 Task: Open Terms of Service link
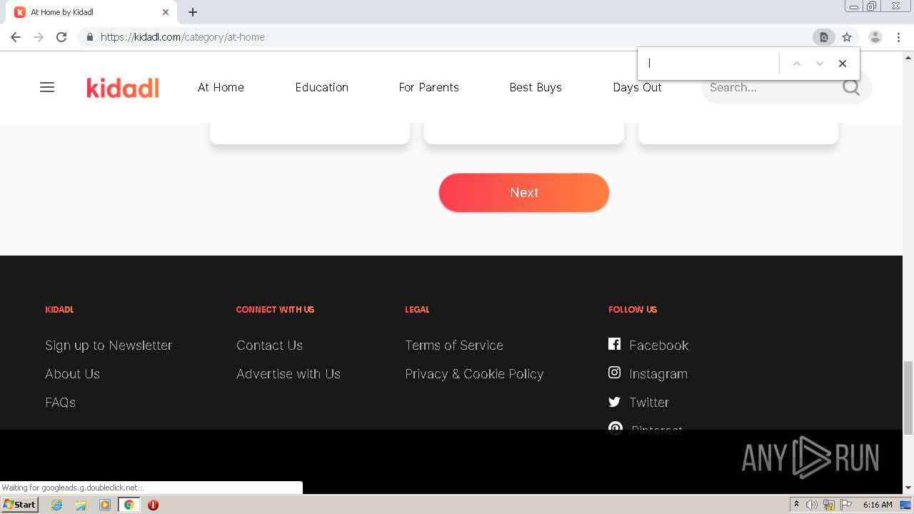pos(454,345)
